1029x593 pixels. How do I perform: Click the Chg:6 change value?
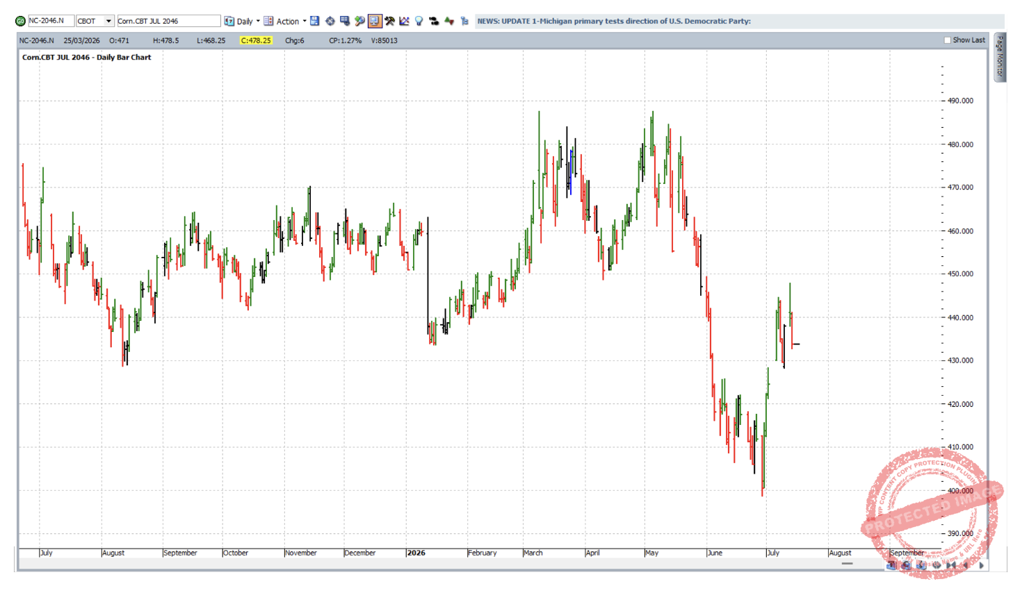point(294,40)
